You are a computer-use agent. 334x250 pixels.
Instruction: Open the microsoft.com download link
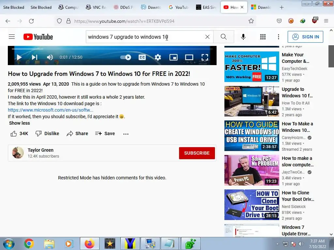tap(51, 110)
